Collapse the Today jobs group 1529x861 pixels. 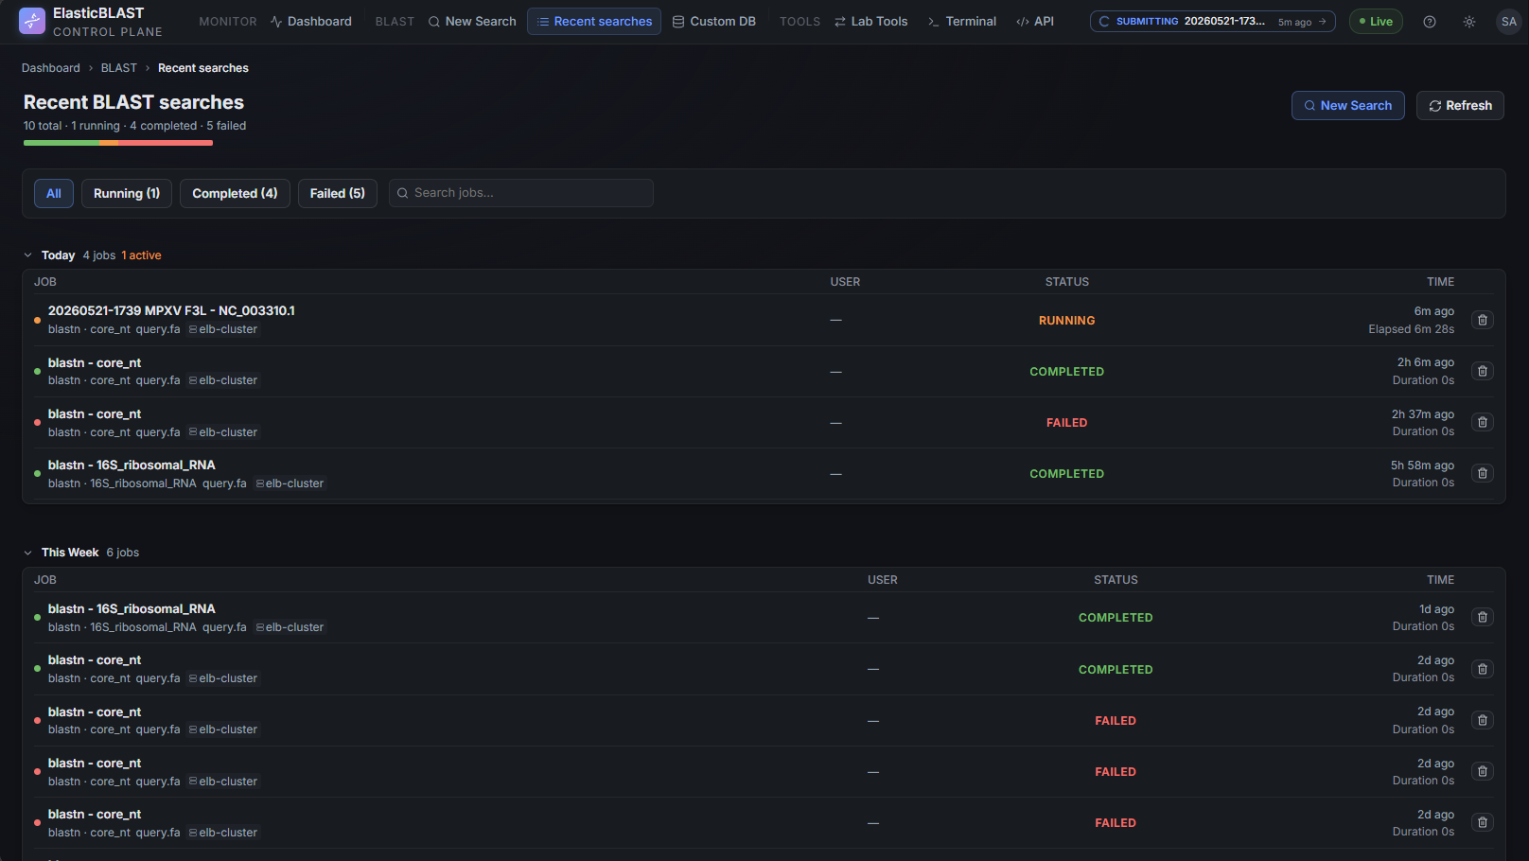tap(28, 255)
